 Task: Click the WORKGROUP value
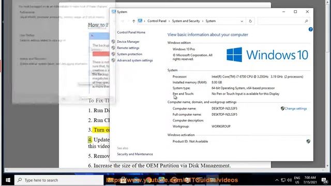(x=221, y=126)
